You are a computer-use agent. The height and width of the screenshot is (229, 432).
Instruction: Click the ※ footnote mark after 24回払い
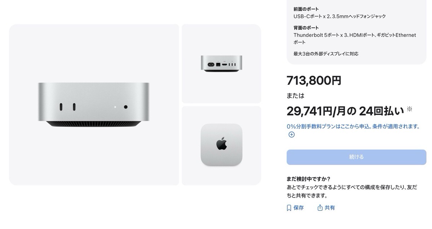[409, 109]
